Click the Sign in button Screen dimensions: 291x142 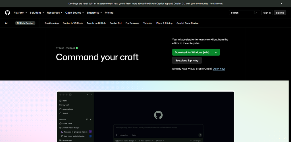click(267, 12)
